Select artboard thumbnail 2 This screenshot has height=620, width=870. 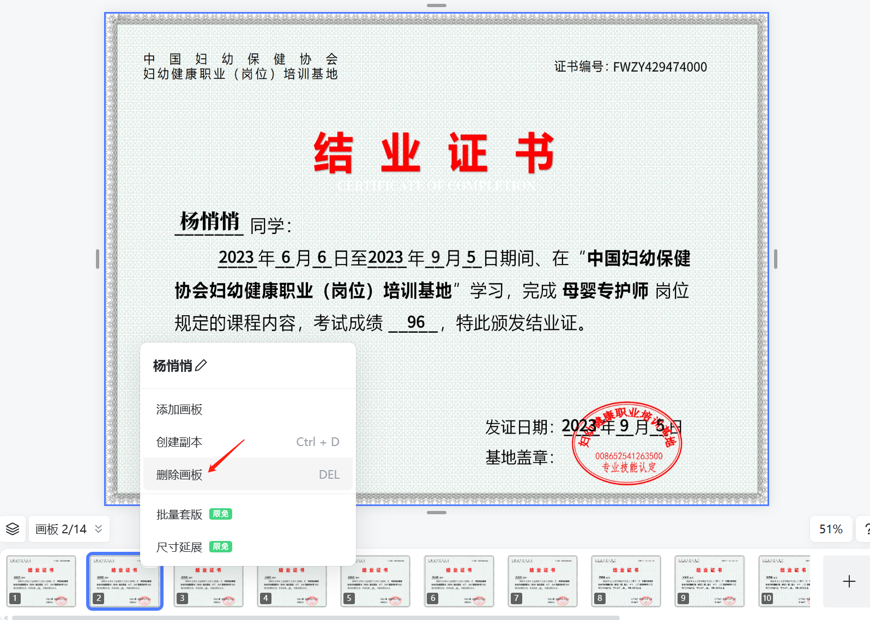click(x=125, y=581)
